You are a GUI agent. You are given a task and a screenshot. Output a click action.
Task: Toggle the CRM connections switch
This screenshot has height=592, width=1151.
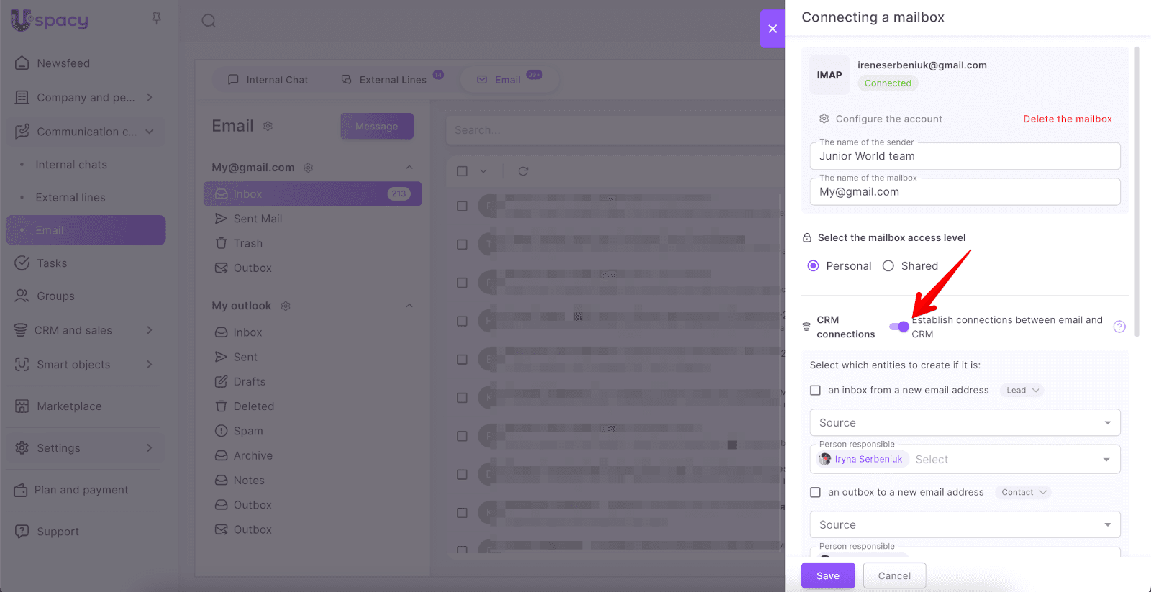(x=898, y=327)
